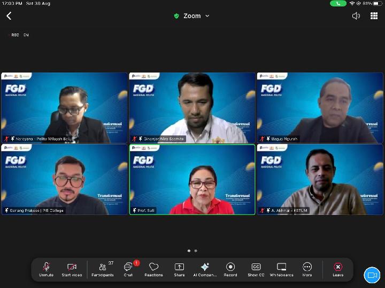Tap muted mic icon on A. Akhmal's tile
Image resolution: width=385 pixels, height=288 pixels.
coord(262,210)
